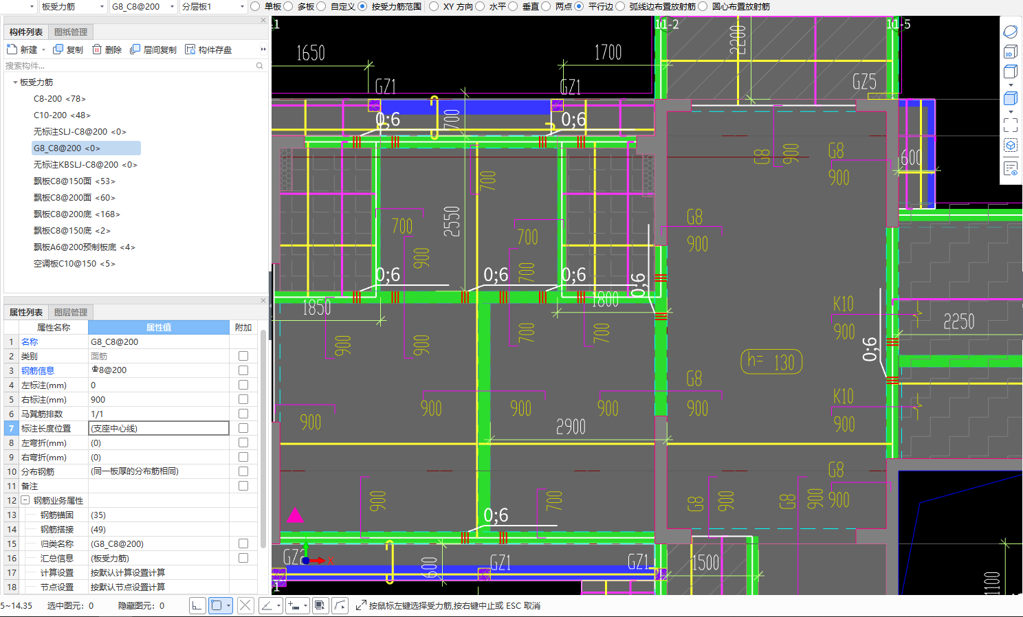1023x617 pixels.
Task: Click the 钢筋信息 property name link
Action: click(38, 370)
